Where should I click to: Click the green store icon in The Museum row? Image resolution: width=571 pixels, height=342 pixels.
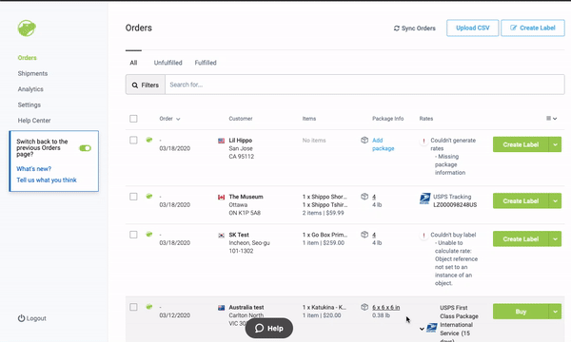click(x=149, y=196)
